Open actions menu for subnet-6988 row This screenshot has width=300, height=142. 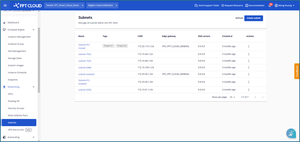pyautogui.click(x=249, y=67)
